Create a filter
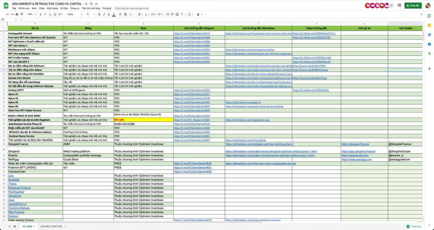Viewport: 434px width, 230px height. (x=183, y=14)
